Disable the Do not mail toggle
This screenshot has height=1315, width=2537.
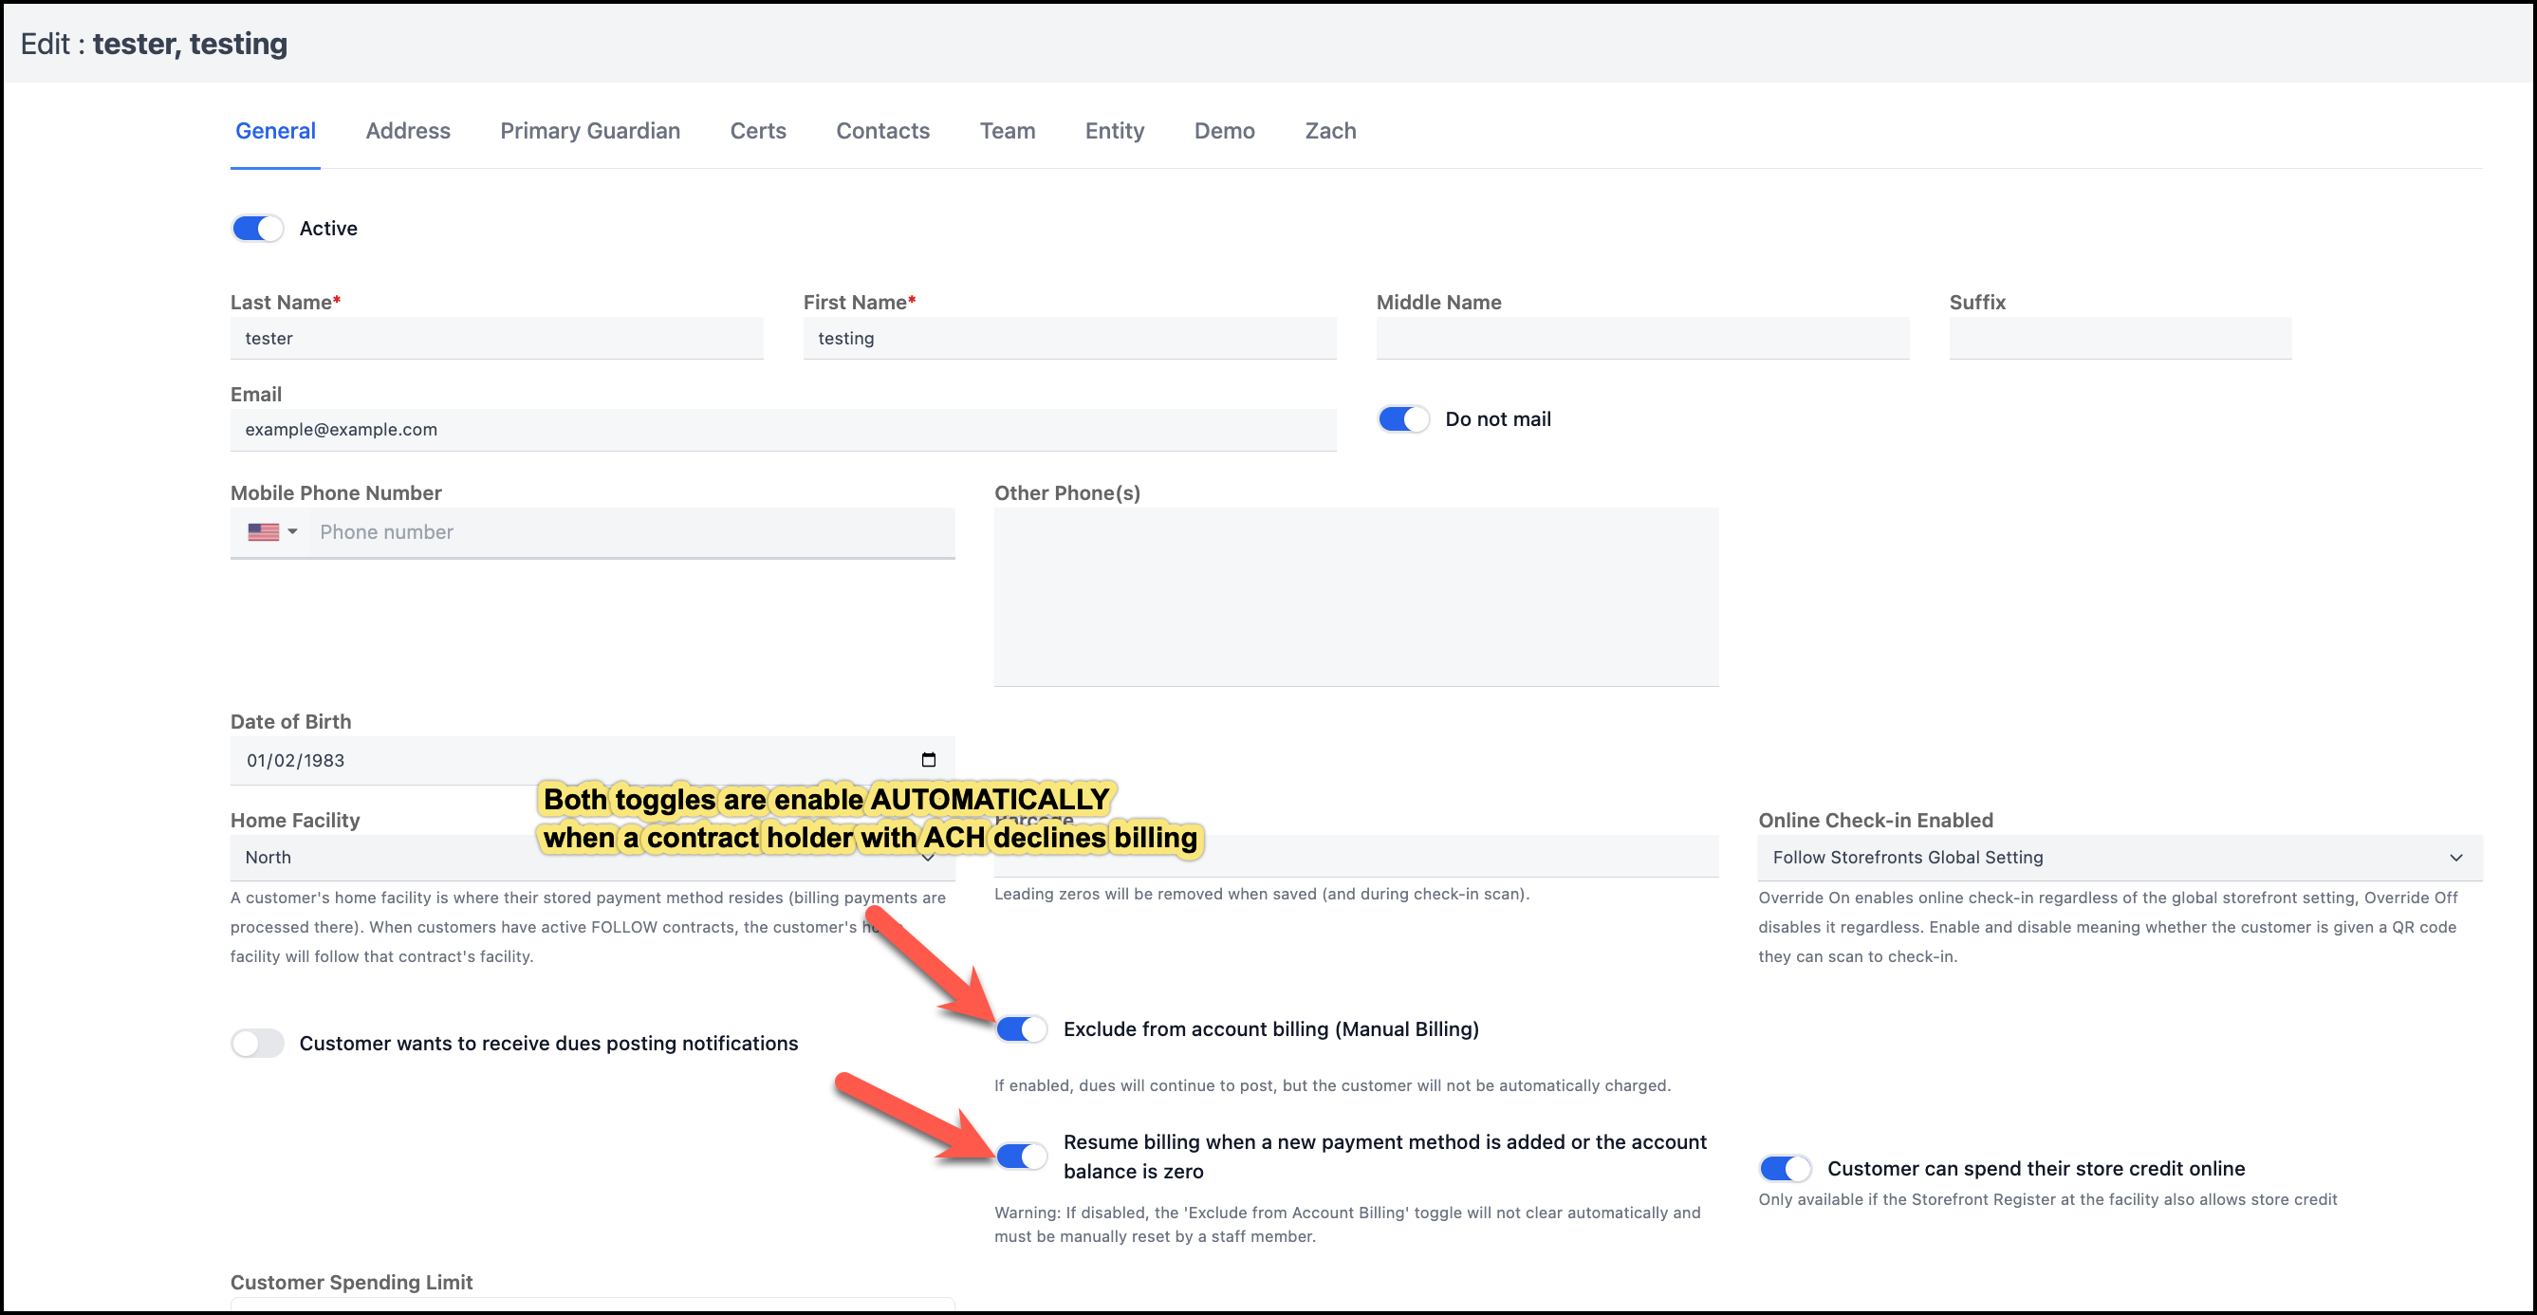(x=1402, y=419)
